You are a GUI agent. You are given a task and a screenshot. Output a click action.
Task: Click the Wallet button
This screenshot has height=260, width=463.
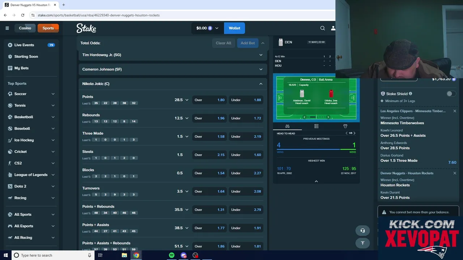[234, 28]
